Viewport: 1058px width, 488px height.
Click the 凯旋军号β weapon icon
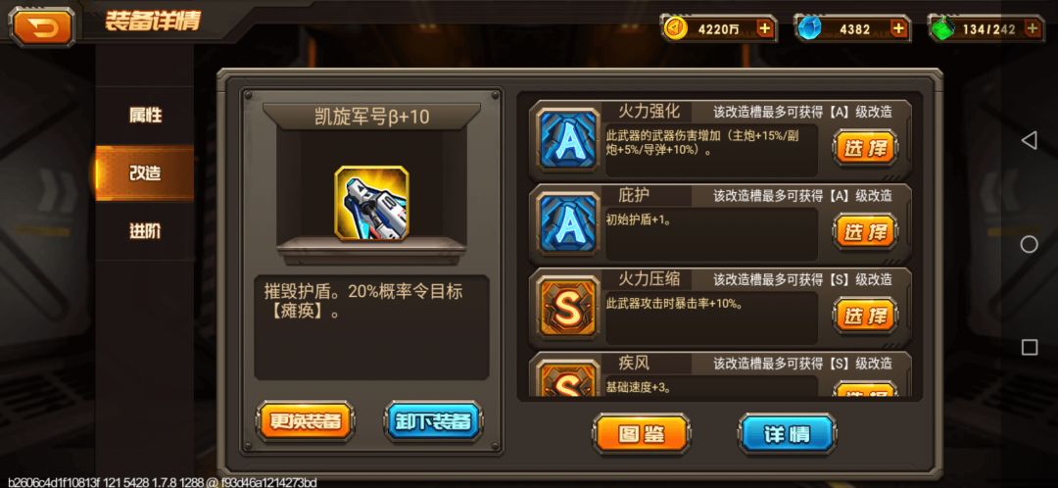(x=372, y=203)
